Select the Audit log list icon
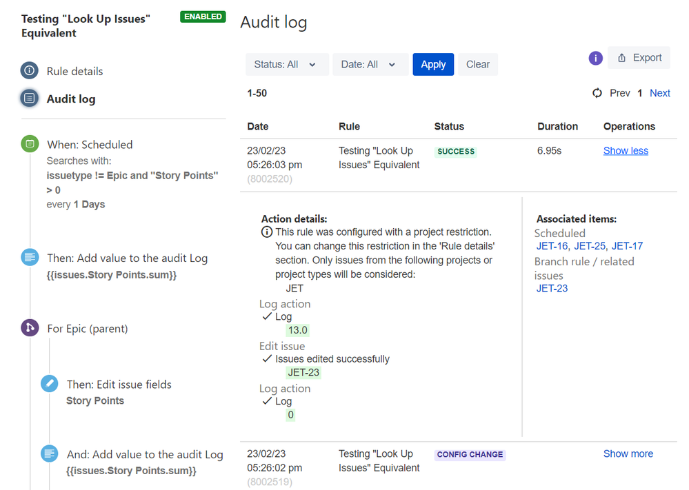Screen dimensions: 689x490 point(30,99)
